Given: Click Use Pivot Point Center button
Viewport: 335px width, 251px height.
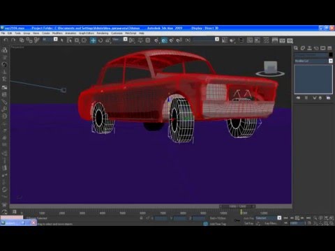Looking at the screenshot, I should point(132,40).
